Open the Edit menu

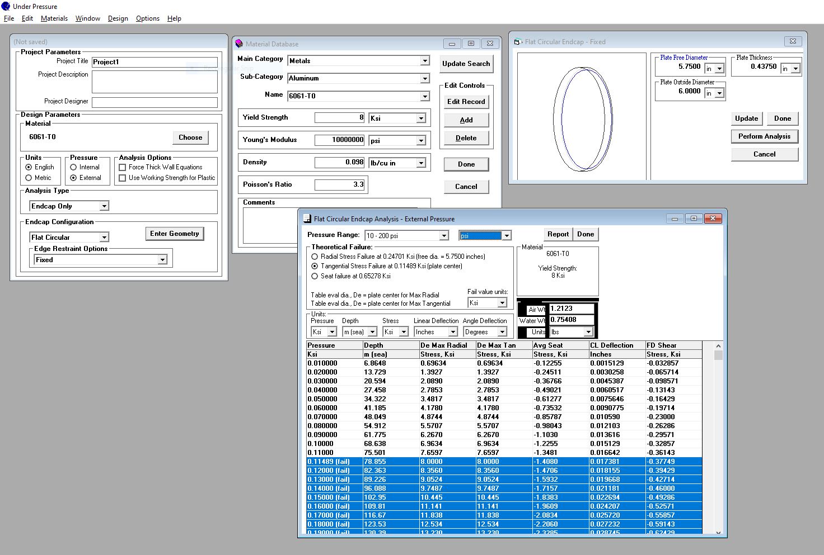(x=27, y=18)
